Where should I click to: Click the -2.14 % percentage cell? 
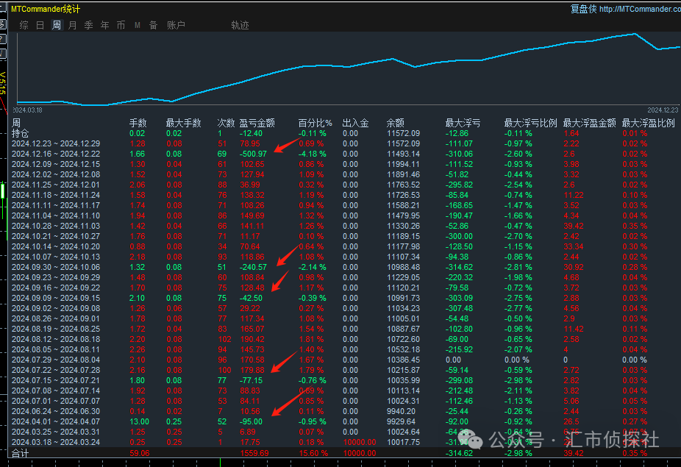[x=313, y=267]
